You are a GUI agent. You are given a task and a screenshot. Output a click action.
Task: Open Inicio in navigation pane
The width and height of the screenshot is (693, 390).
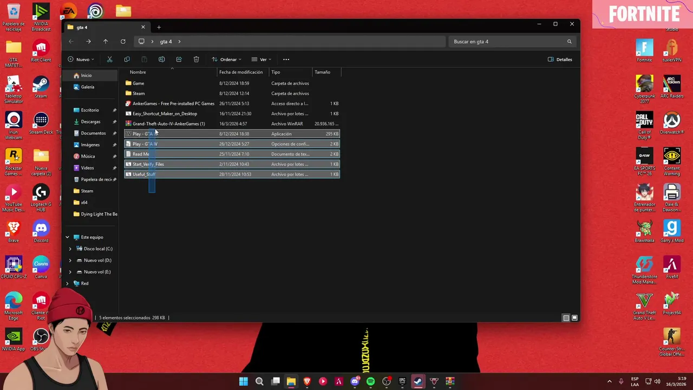[91, 75]
